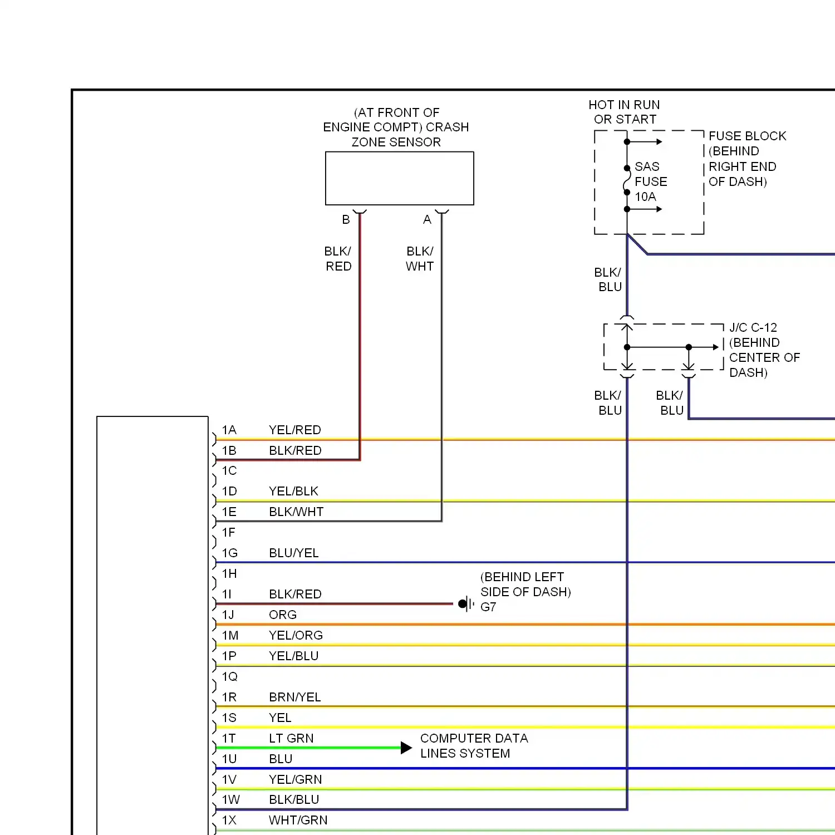Click the 1V terminal label

(229, 780)
